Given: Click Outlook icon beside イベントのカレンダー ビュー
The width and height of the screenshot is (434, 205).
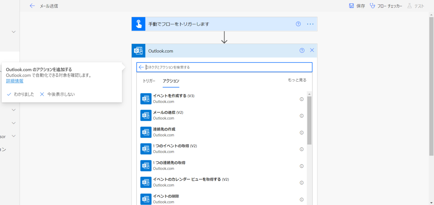Looking at the screenshot, I should pyautogui.click(x=146, y=183).
